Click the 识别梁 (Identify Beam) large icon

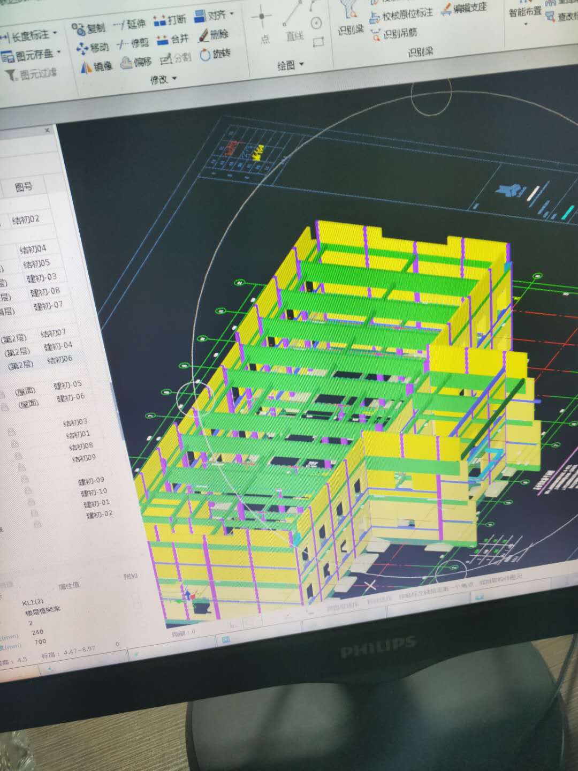click(x=351, y=19)
